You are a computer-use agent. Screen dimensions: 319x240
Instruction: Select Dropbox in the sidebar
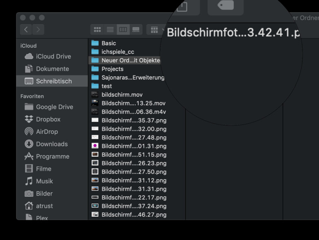(x=48, y=119)
